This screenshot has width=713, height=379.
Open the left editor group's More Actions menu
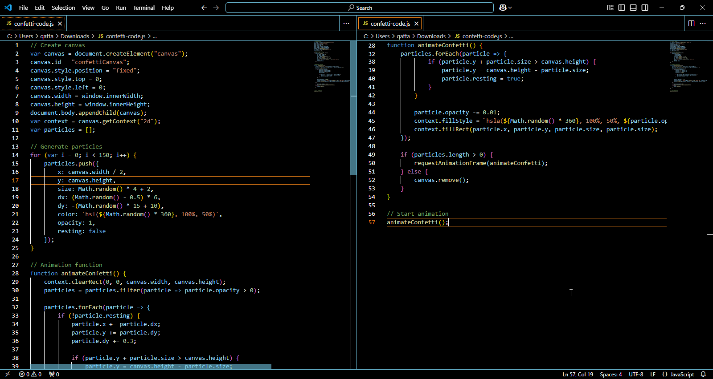point(346,24)
